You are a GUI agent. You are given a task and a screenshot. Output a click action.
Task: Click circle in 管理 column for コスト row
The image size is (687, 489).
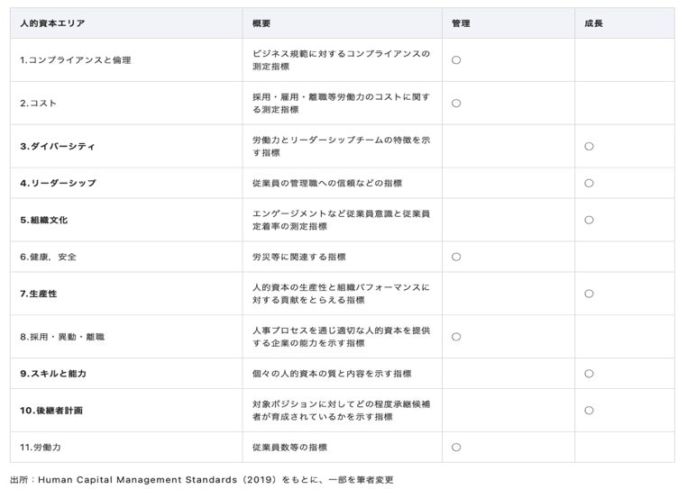tap(456, 104)
